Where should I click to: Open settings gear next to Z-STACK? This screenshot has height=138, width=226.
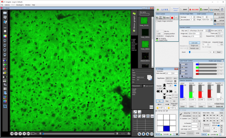[x=222, y=10]
